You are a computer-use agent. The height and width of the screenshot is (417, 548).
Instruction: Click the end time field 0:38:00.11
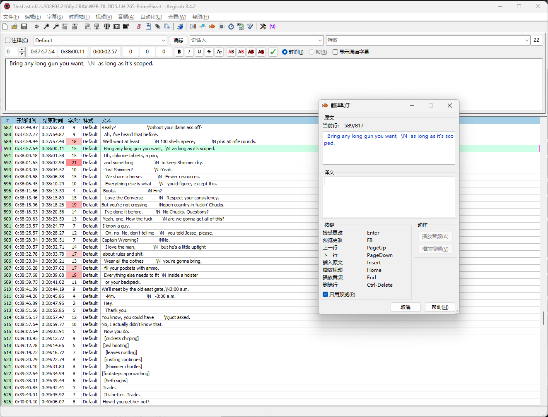(73, 52)
